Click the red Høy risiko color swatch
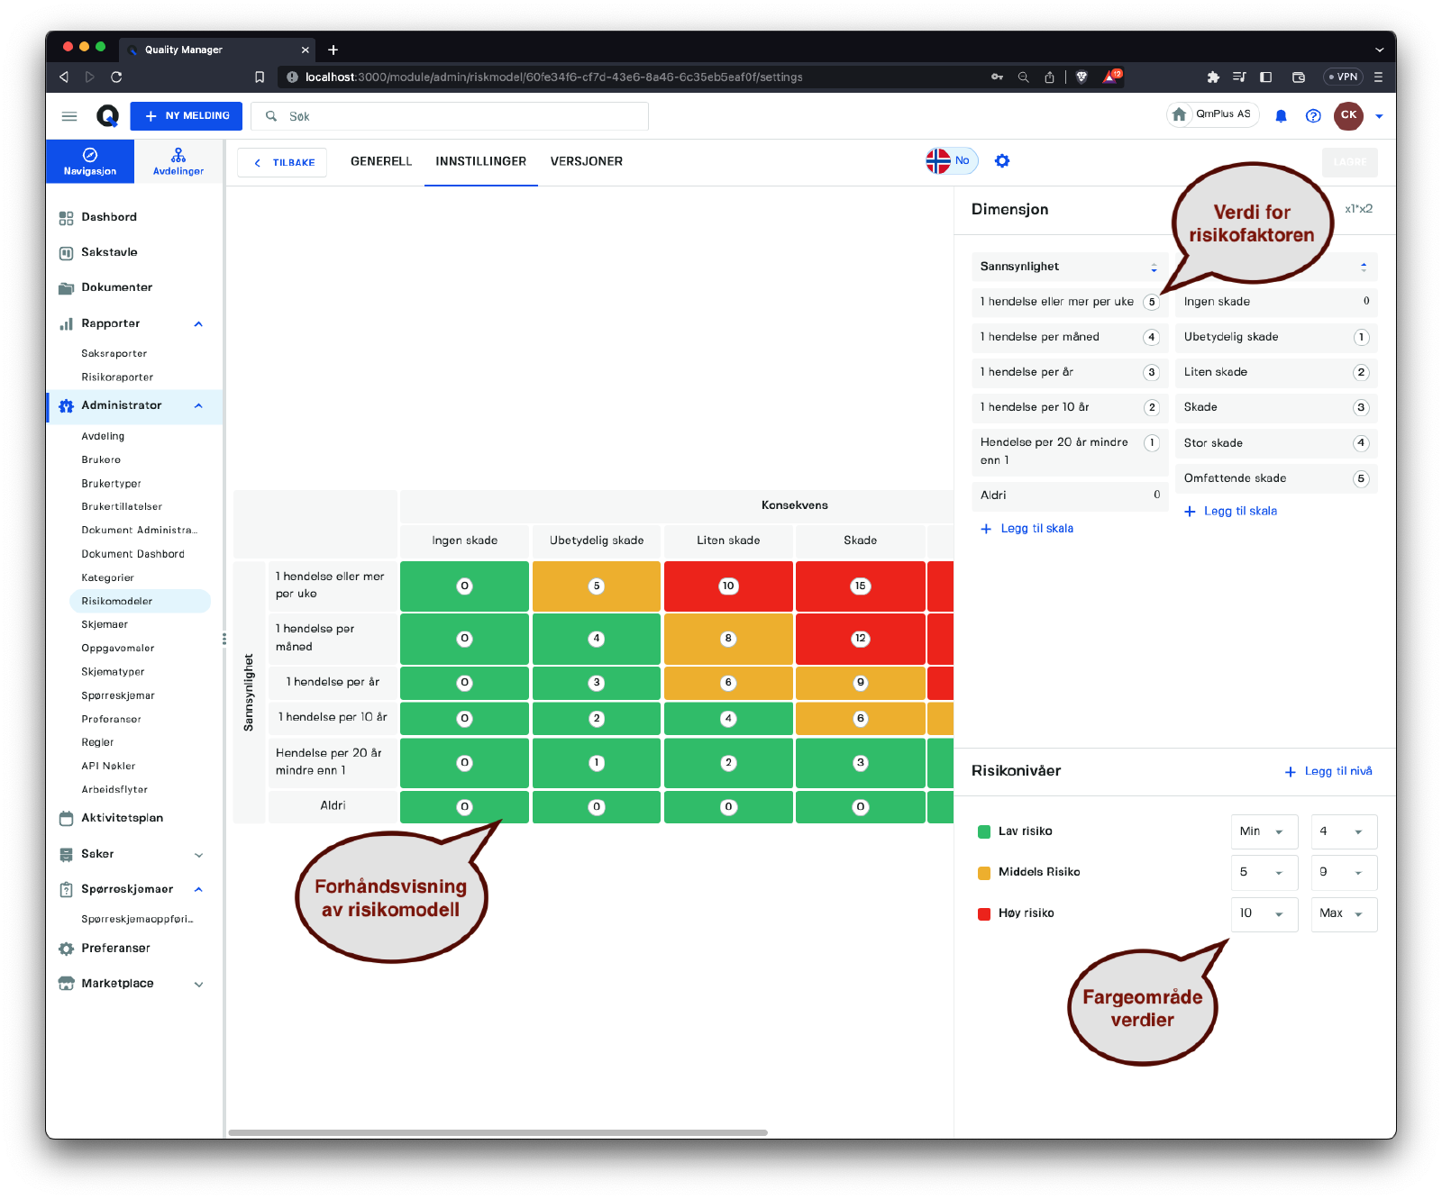This screenshot has width=1442, height=1199. [x=984, y=913]
